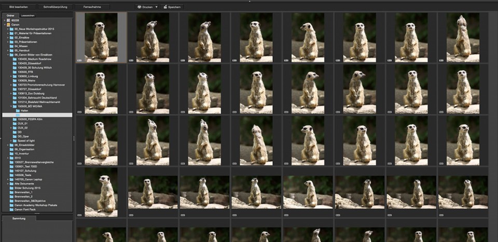Expand the Speed of light folder
Image resolution: width=498 pixels, height=242 pixels.
tap(11, 140)
